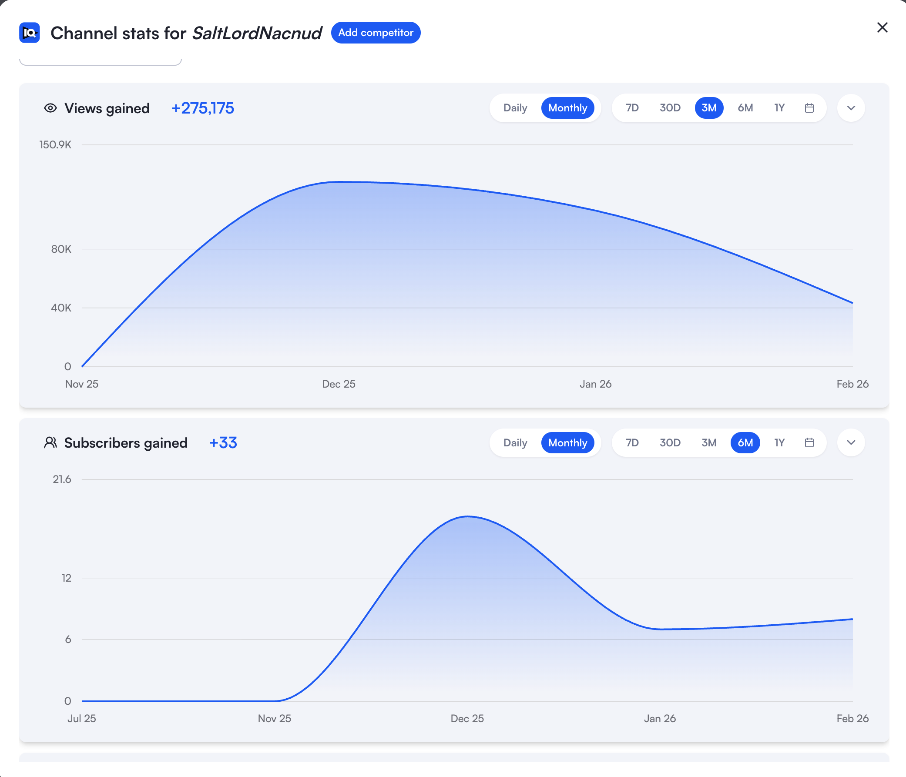Open calendar date picker in Subscribers chart
Screen dimensions: 906x777
click(809, 442)
